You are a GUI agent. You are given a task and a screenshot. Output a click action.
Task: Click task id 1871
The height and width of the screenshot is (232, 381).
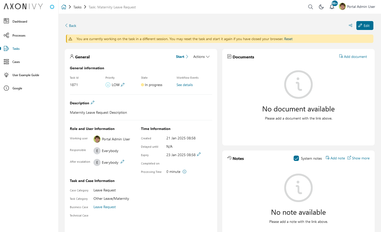coord(74,85)
